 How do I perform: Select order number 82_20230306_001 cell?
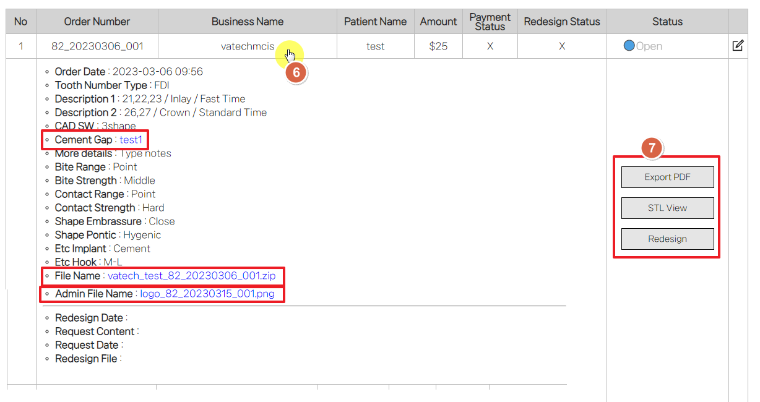tap(97, 46)
